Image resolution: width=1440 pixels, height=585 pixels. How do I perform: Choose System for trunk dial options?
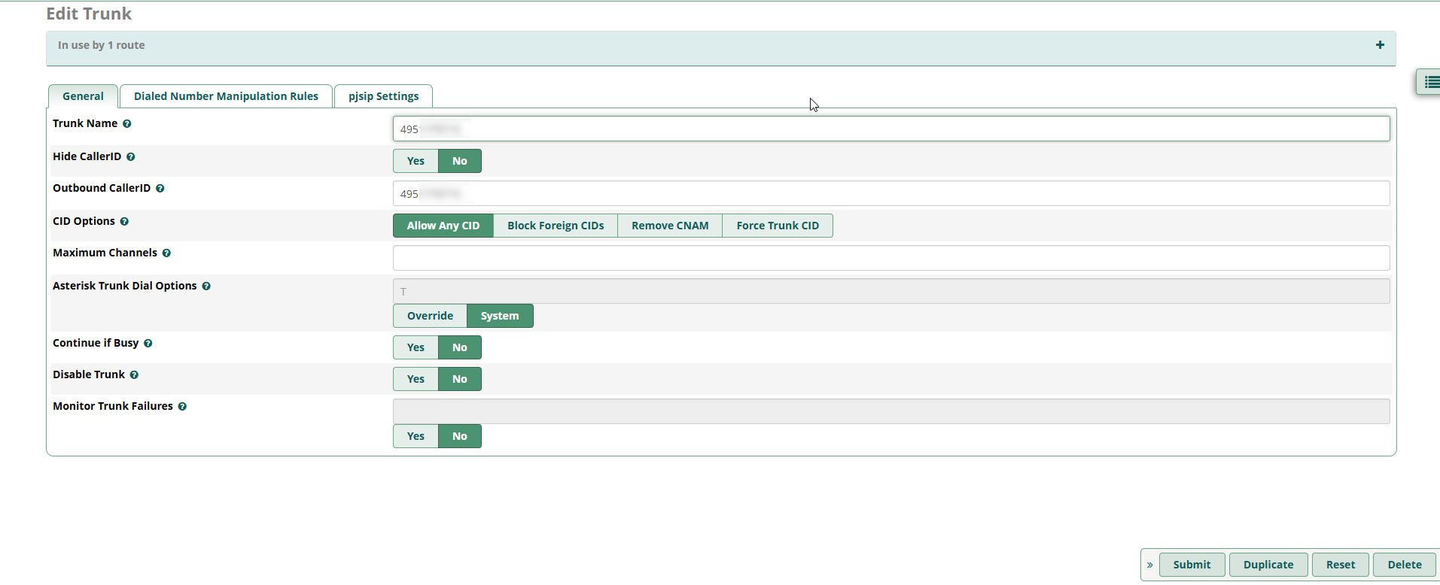point(500,316)
